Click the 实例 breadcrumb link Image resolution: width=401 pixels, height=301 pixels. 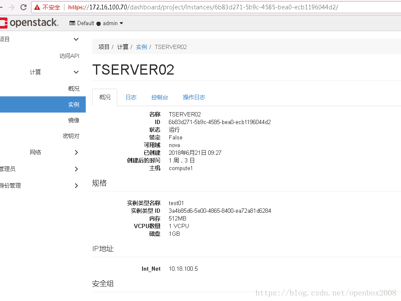[141, 47]
